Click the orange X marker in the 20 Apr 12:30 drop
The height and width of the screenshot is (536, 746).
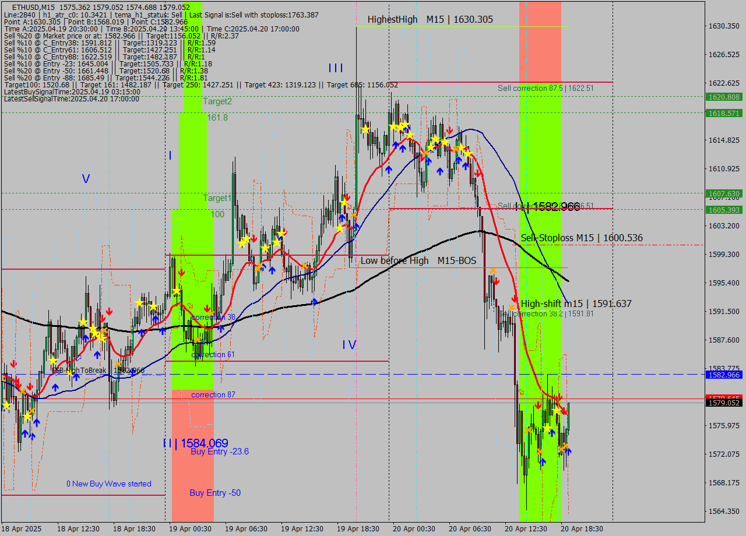(528, 429)
